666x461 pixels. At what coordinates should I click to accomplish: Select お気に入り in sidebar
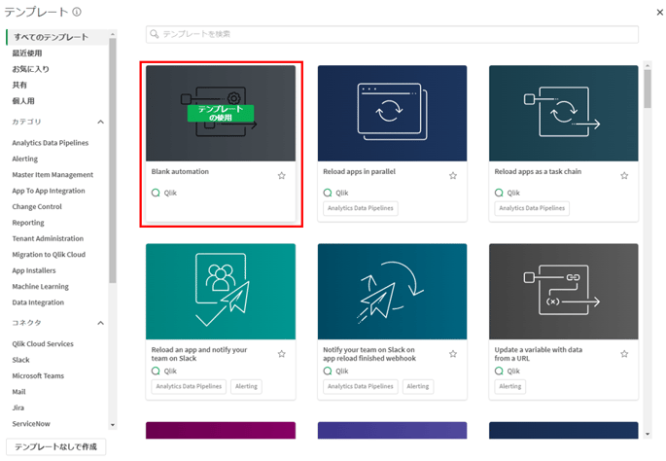click(x=30, y=69)
